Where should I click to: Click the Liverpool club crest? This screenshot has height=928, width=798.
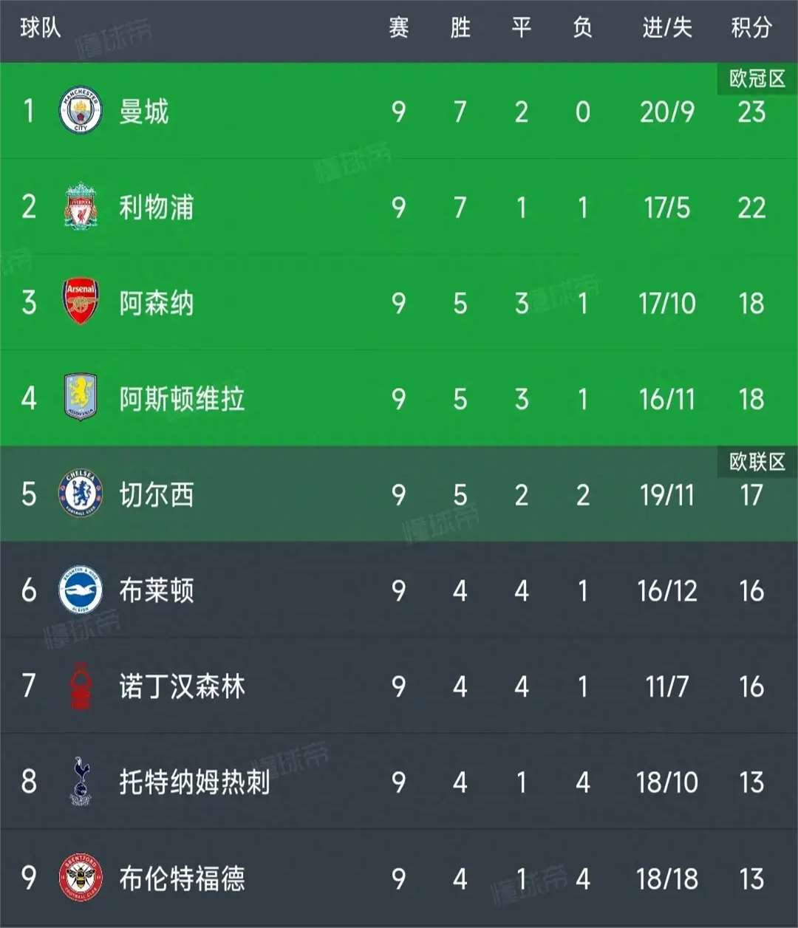point(80,207)
